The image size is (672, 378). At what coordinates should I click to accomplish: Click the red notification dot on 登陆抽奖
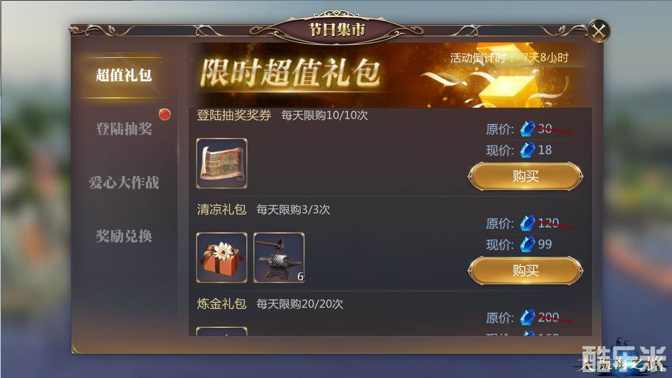point(165,114)
